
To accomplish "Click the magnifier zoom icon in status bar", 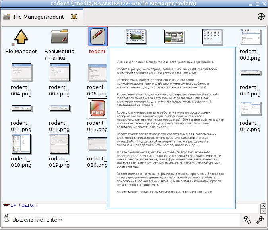I will point(260,220).
